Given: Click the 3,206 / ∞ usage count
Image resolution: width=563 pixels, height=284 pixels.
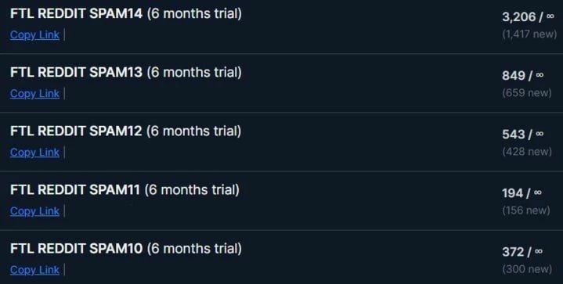Looking at the screenshot, I should pos(529,16).
